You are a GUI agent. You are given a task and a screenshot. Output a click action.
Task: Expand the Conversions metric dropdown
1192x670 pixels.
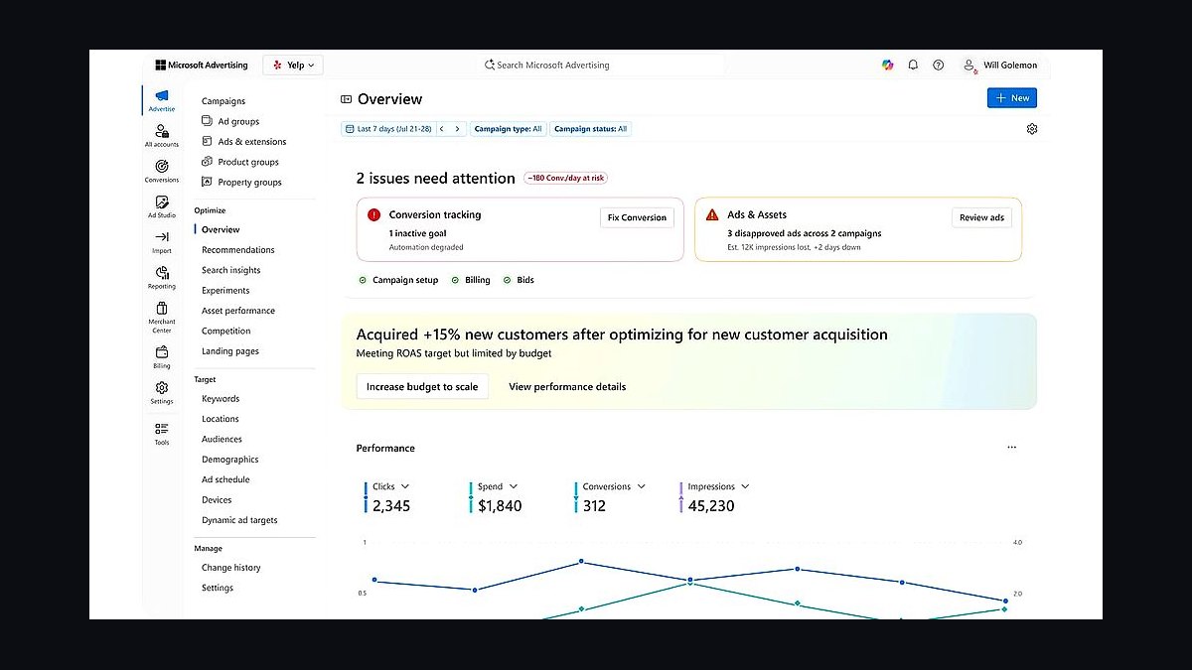tap(641, 486)
